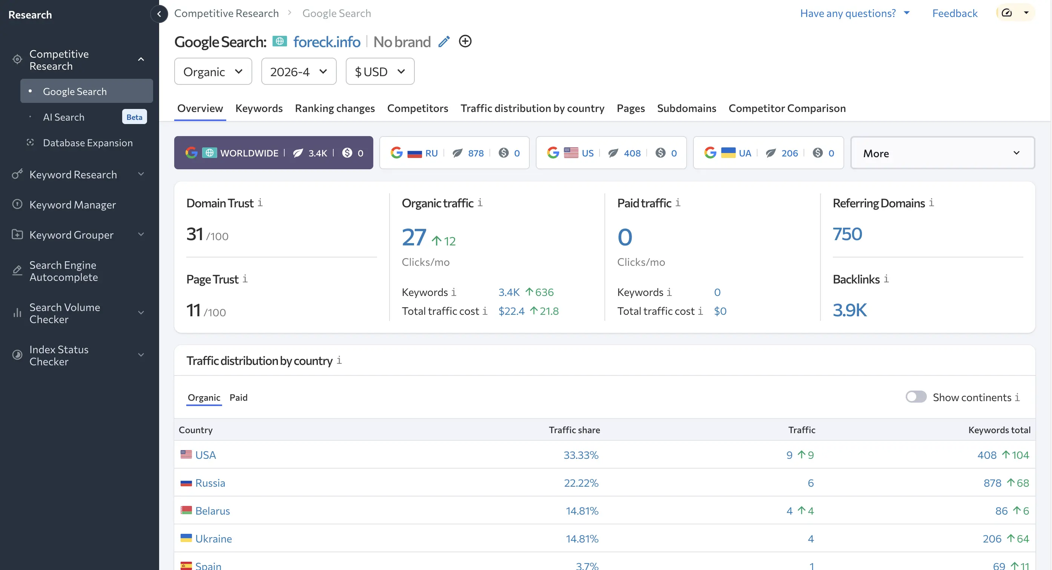Go to the Pages tab
1052x570 pixels.
pyautogui.click(x=630, y=108)
